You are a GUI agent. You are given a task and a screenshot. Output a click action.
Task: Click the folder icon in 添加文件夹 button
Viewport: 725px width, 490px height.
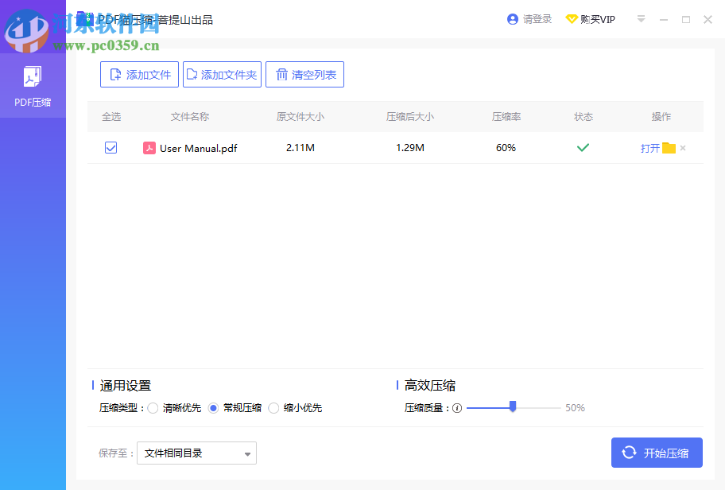click(x=192, y=74)
